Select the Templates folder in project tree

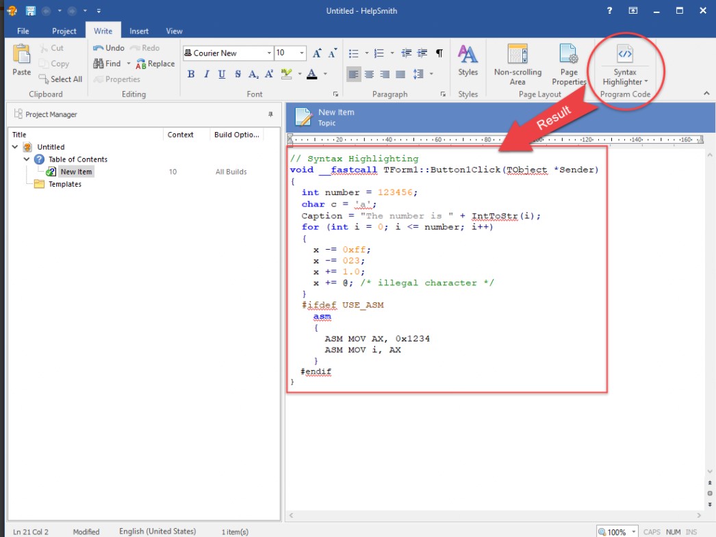[x=64, y=184]
